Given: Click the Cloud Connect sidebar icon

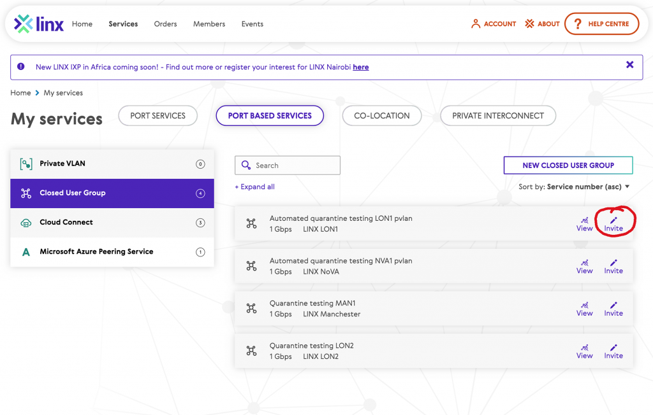Looking at the screenshot, I should click(26, 223).
